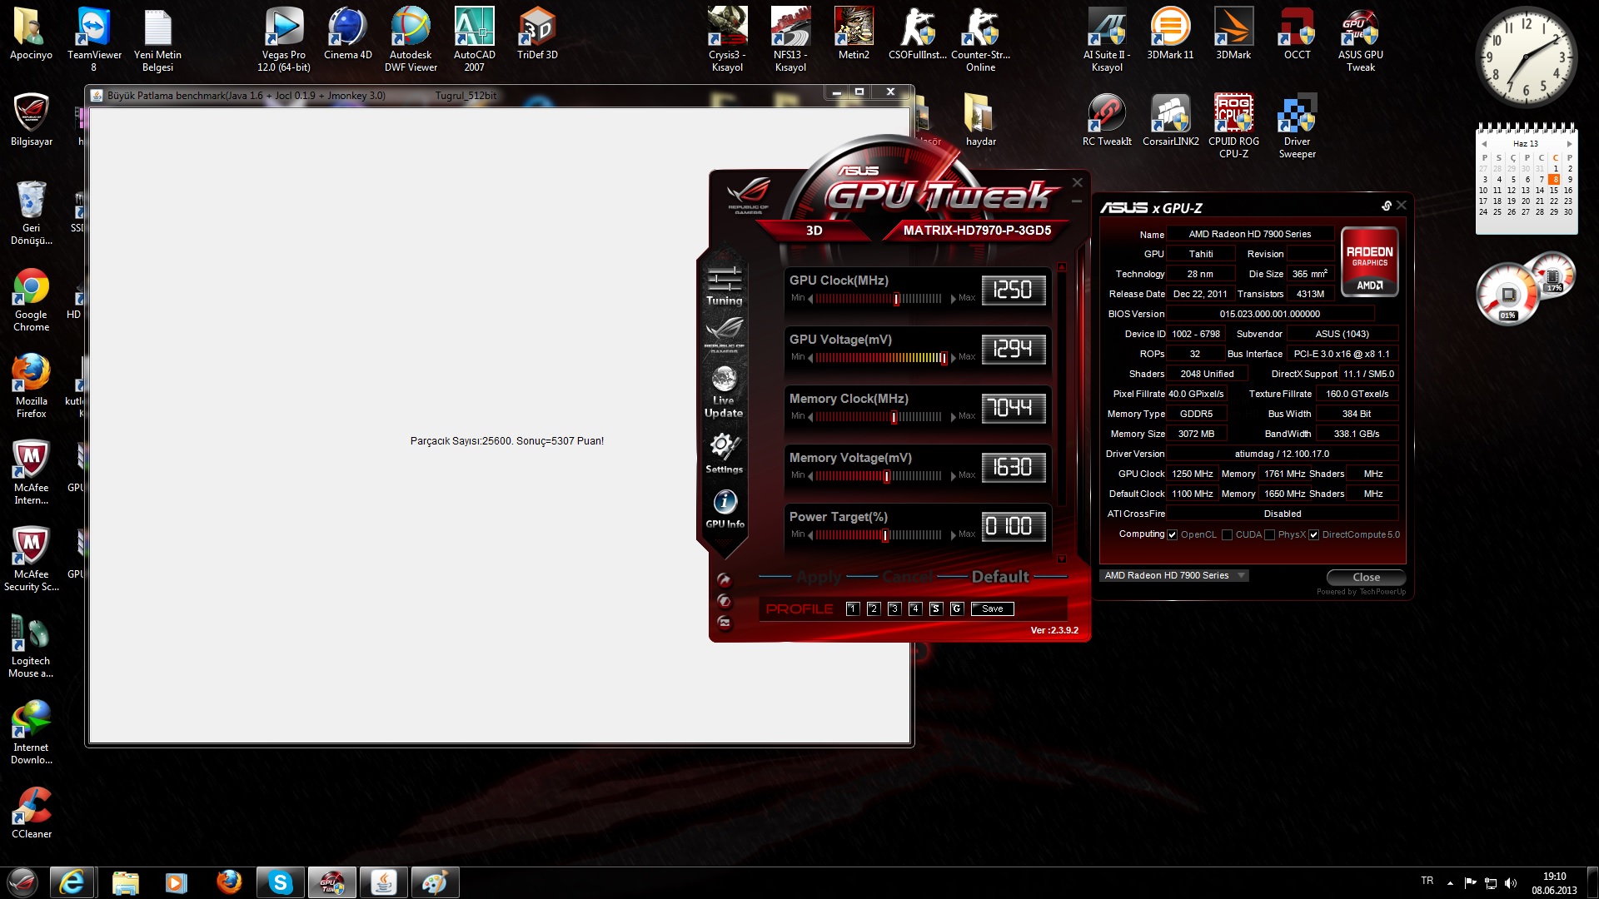Click GPU Voltage increase (Max) arrow

[954, 358]
